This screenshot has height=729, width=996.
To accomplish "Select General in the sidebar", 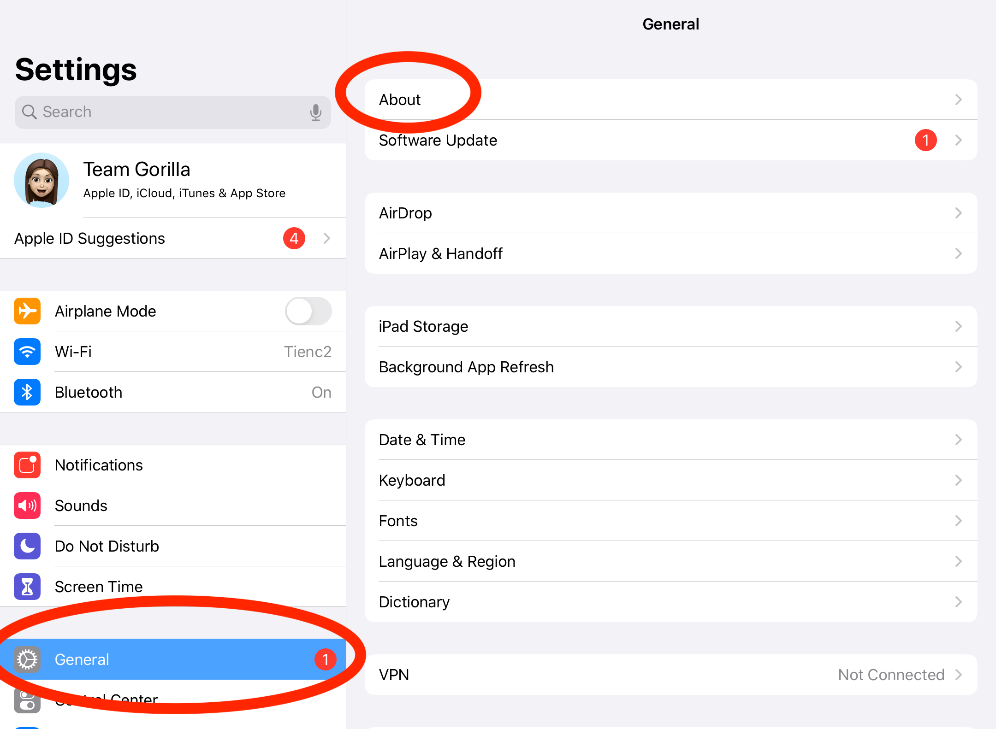I will tap(173, 659).
